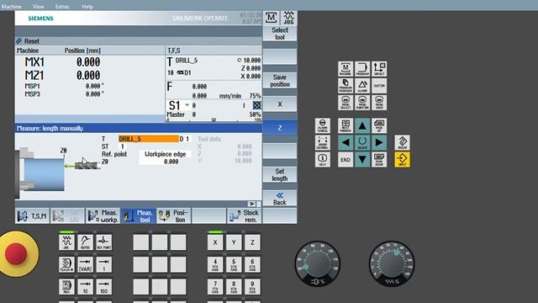Select the Meas. tool softkey
Viewport: 538px width, 303px height.
(138, 216)
